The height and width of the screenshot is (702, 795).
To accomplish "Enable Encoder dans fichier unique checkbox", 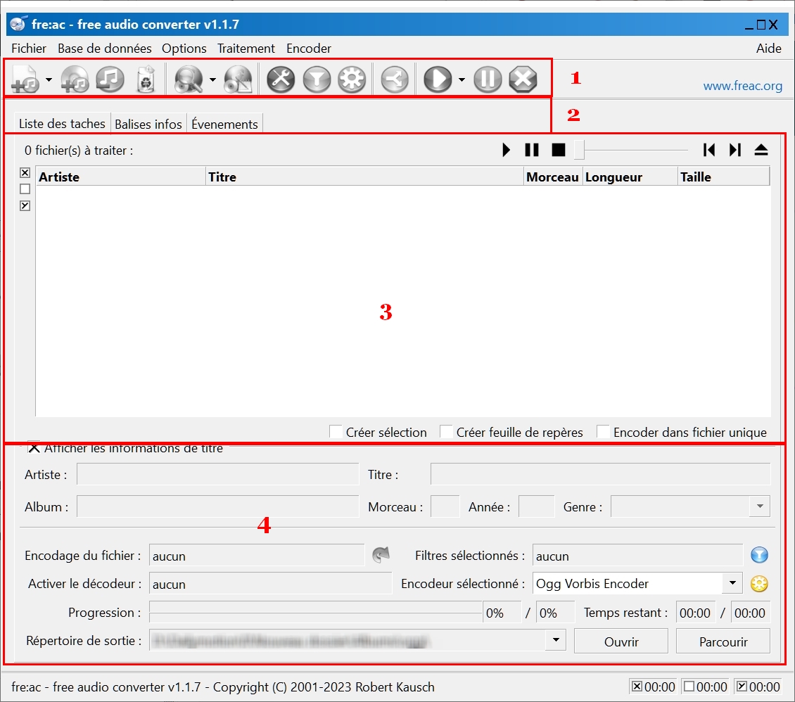I will pos(603,432).
